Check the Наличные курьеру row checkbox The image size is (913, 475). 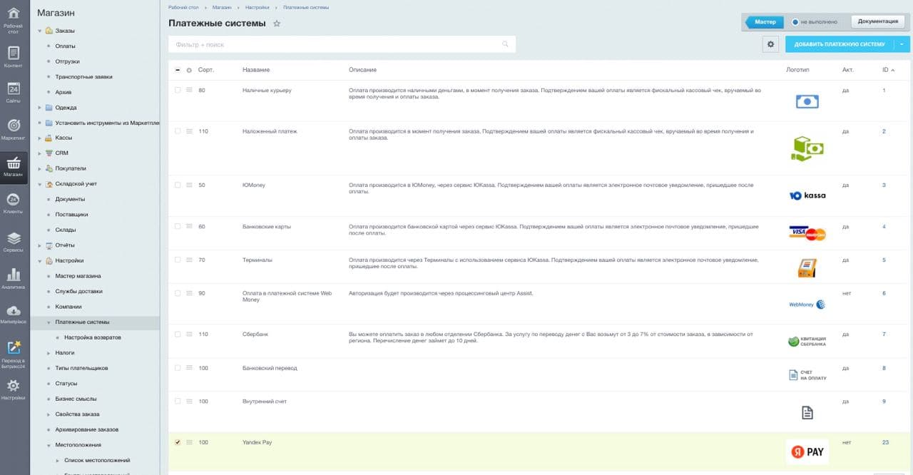(178, 90)
